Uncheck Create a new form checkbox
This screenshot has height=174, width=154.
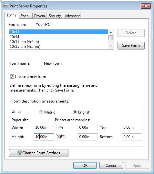pos(12,77)
